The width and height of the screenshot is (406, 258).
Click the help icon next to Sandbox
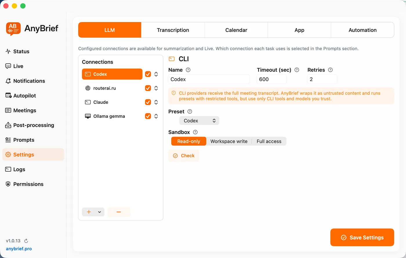pyautogui.click(x=195, y=132)
